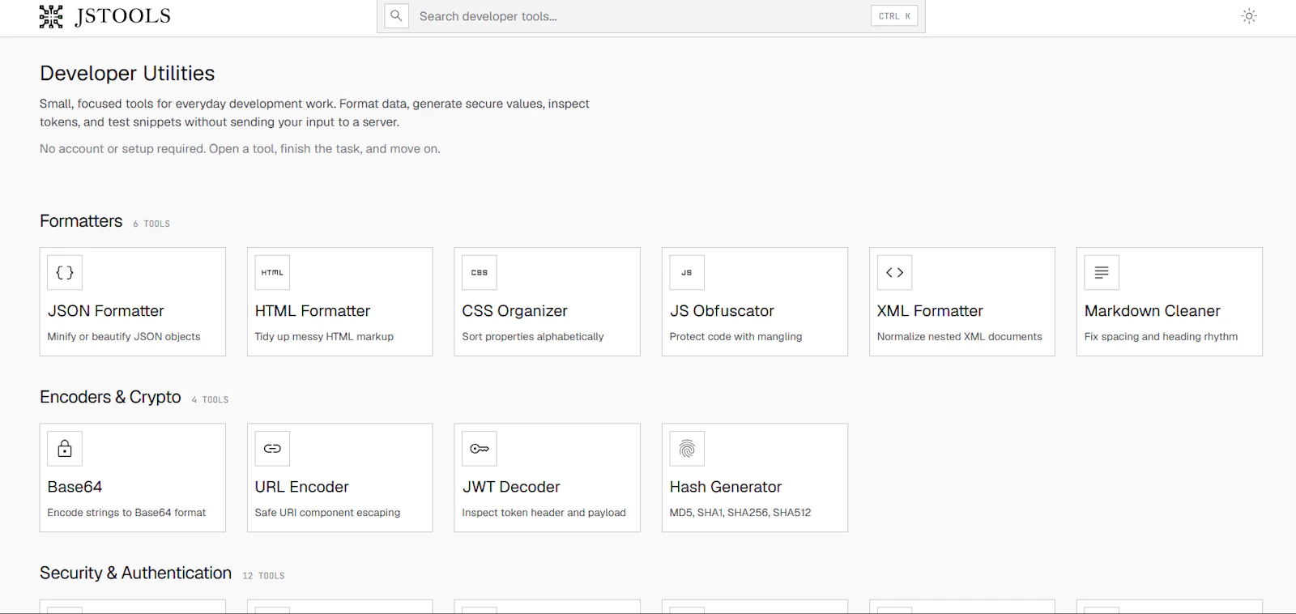
Task: Click the JWT Decoder key icon
Action: [x=480, y=449]
